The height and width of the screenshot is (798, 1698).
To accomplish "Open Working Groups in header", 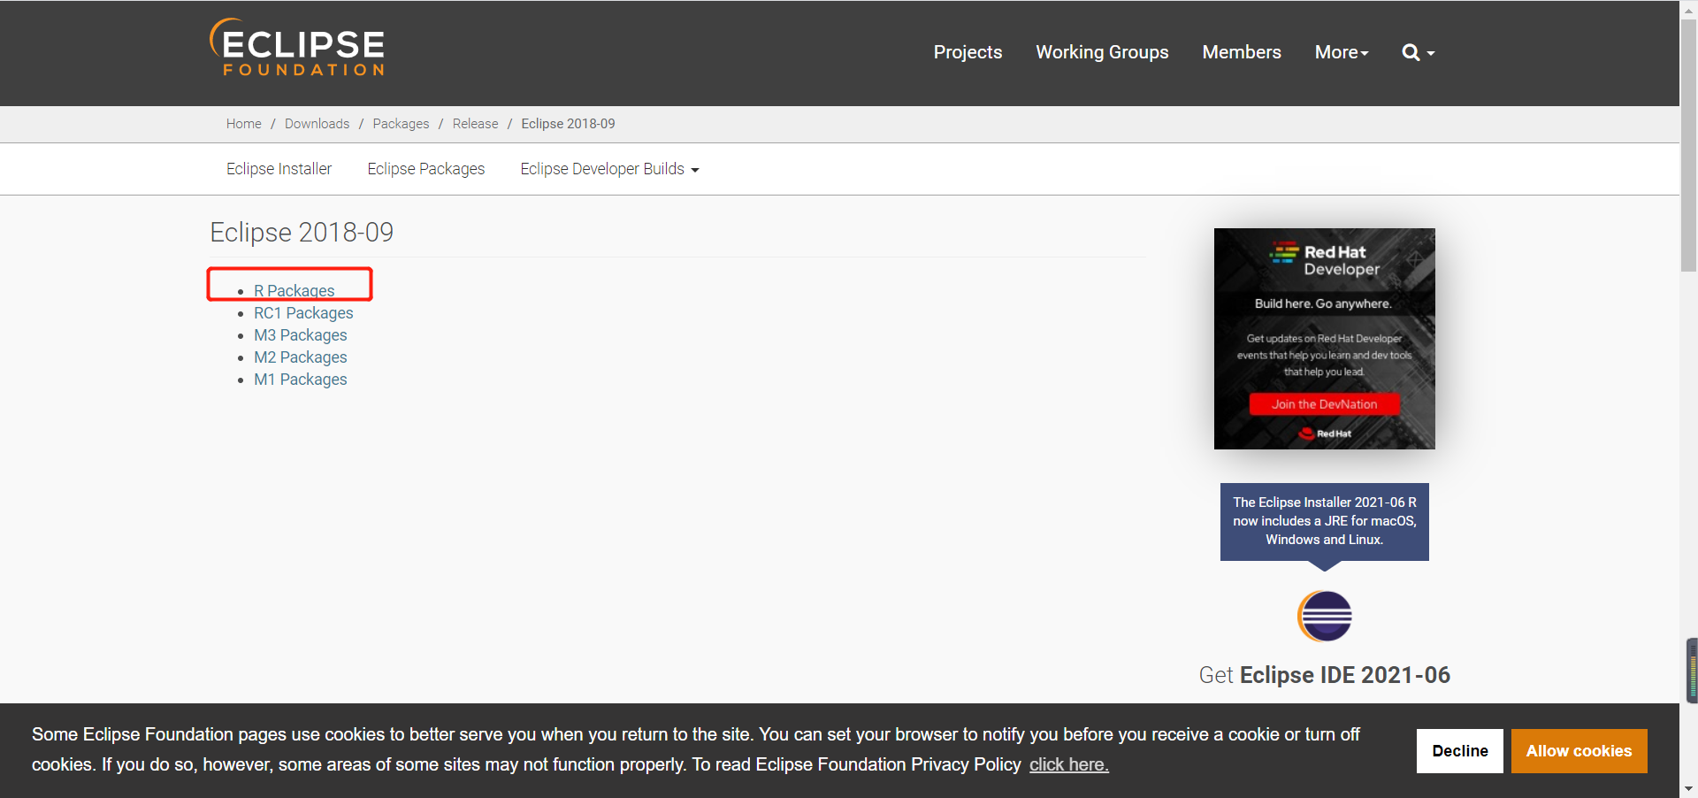I will (x=1102, y=52).
